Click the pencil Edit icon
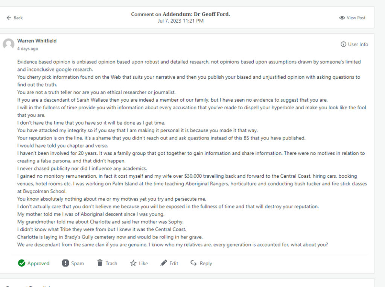The width and height of the screenshot is (385, 287). (163, 263)
